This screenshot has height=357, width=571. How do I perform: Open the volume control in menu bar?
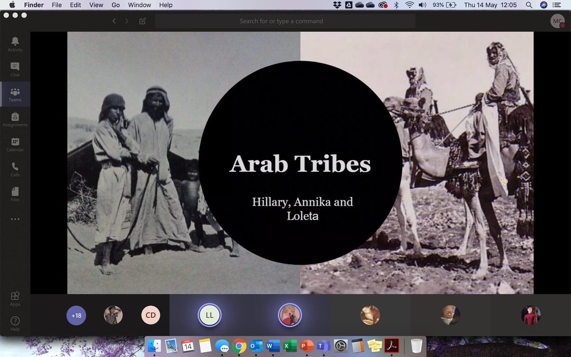[423, 5]
